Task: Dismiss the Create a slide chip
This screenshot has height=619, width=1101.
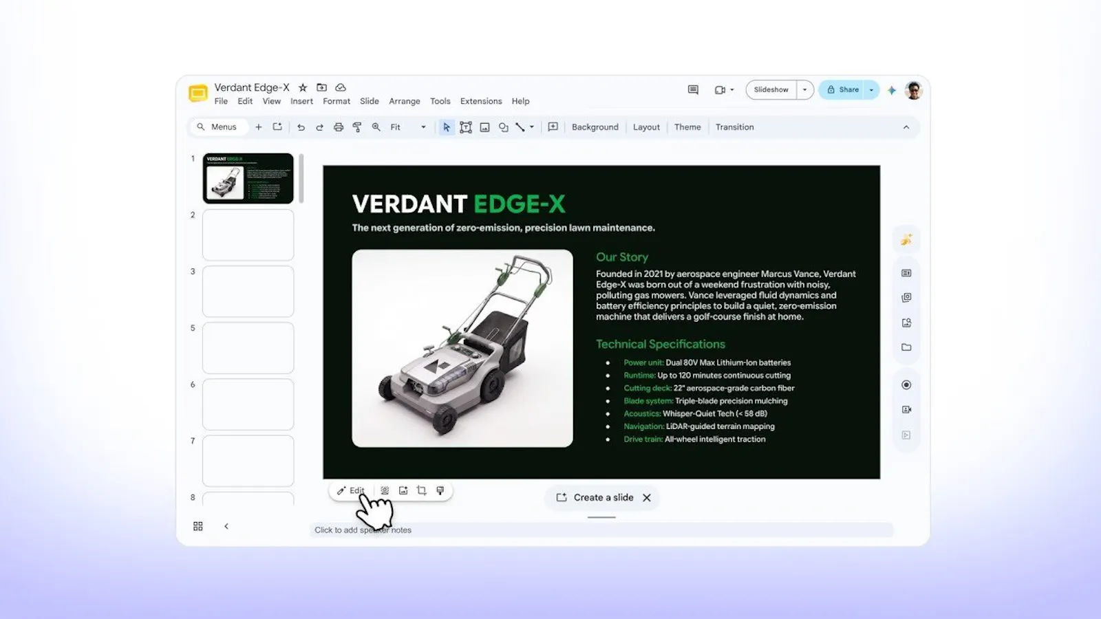Action: [x=647, y=497]
